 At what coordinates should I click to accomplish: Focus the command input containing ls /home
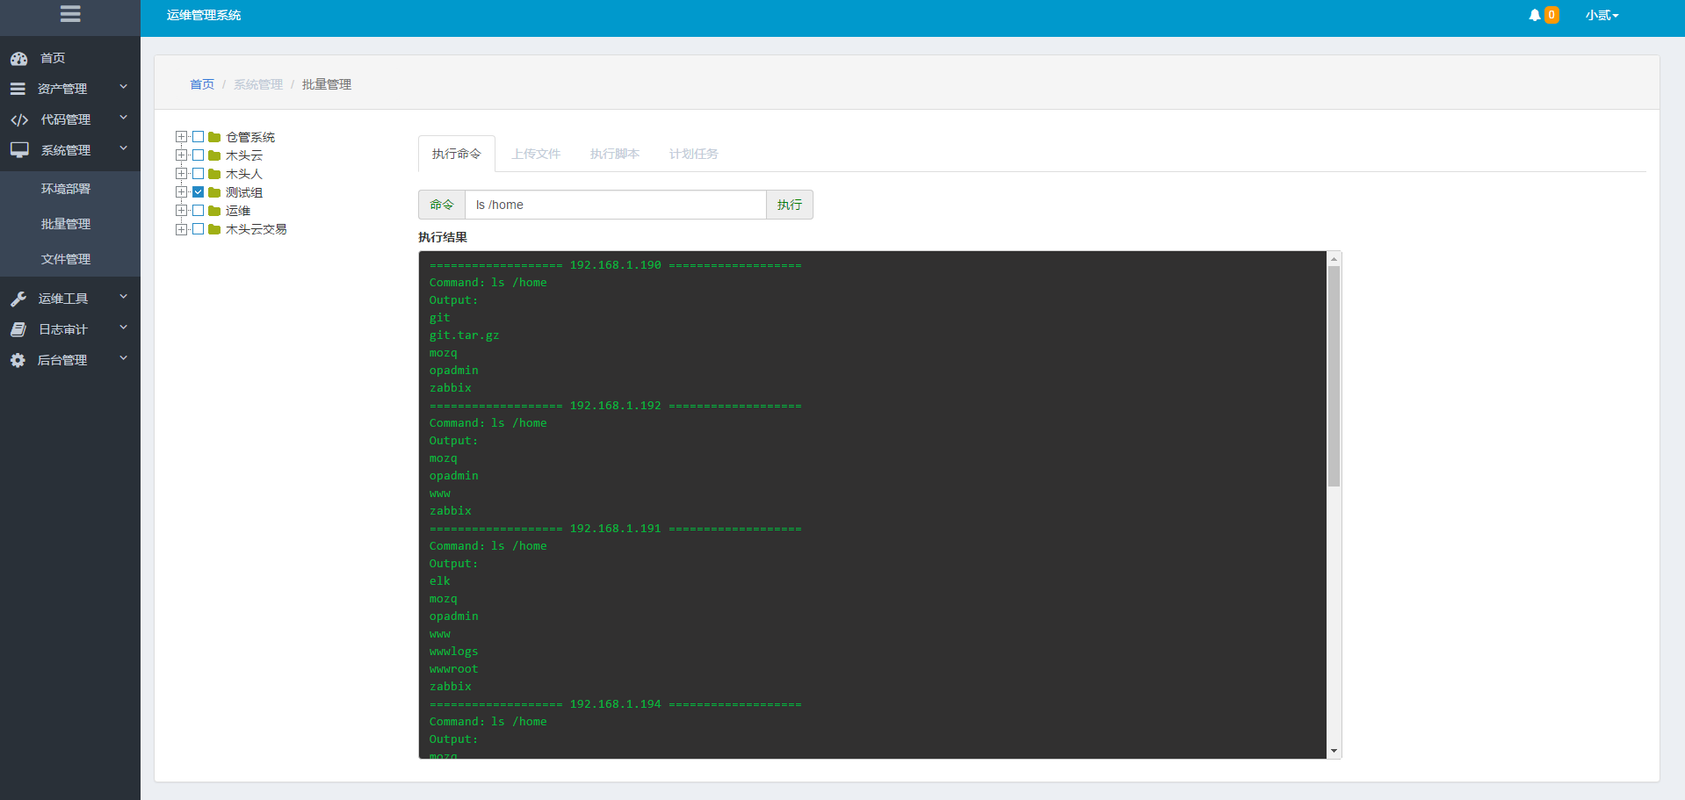tap(616, 205)
